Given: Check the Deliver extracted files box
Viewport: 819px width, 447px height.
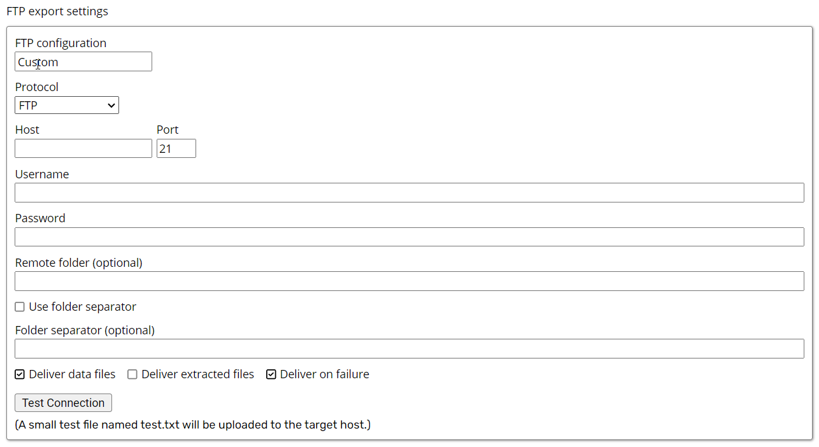Looking at the screenshot, I should [x=132, y=374].
